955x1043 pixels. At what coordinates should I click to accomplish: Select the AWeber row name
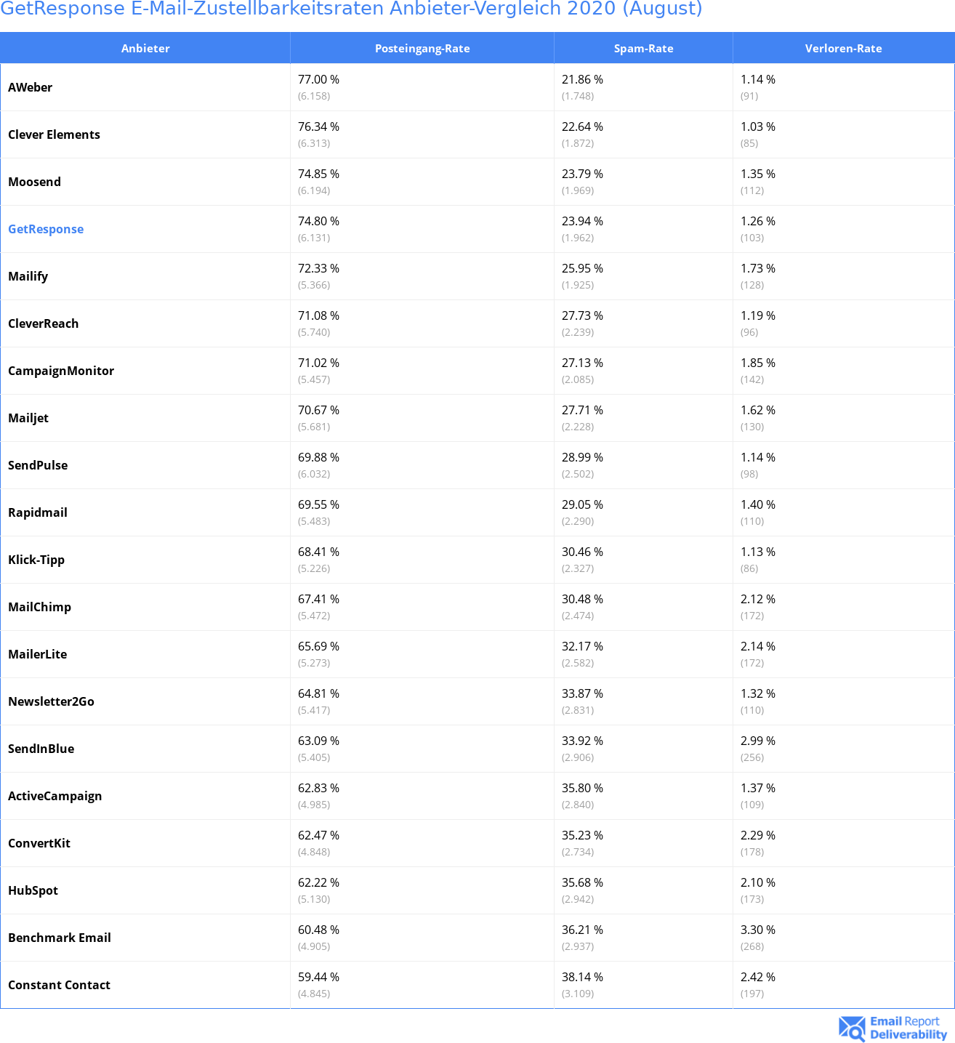[x=31, y=87]
